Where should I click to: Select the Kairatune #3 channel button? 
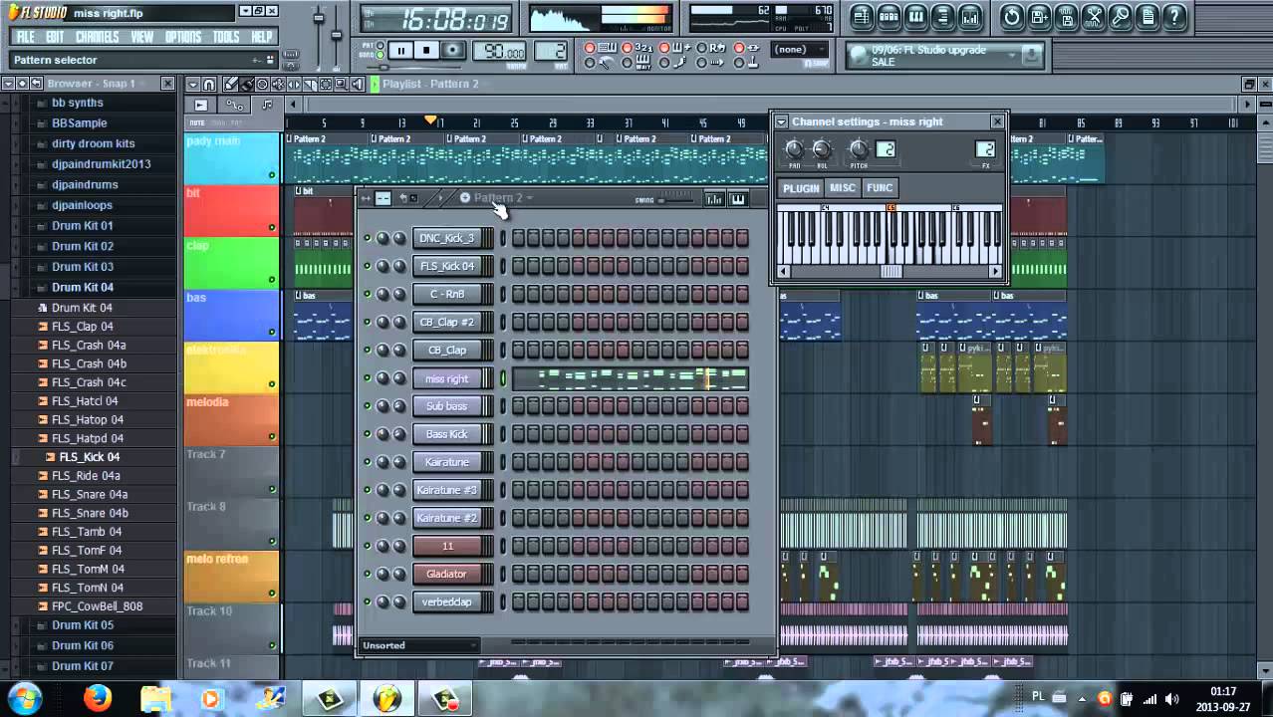[x=446, y=490]
